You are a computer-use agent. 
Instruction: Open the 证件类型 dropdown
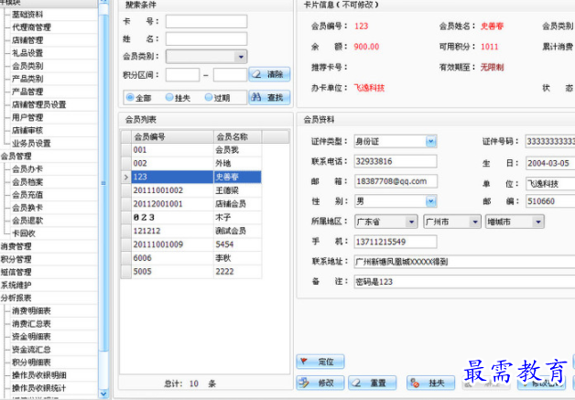pos(431,142)
